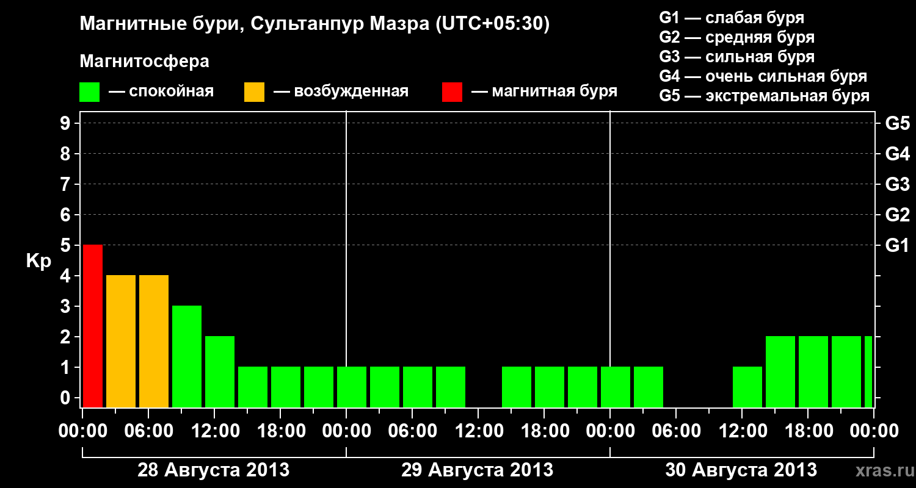The width and height of the screenshot is (916, 488).
Task: Click the 'Магнитосфера' heading
Action: click(145, 62)
